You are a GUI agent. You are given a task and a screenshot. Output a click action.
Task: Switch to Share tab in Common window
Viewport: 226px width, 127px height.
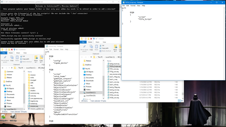click(18, 53)
